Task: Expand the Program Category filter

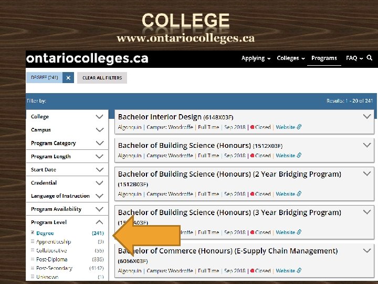Action: click(99, 143)
